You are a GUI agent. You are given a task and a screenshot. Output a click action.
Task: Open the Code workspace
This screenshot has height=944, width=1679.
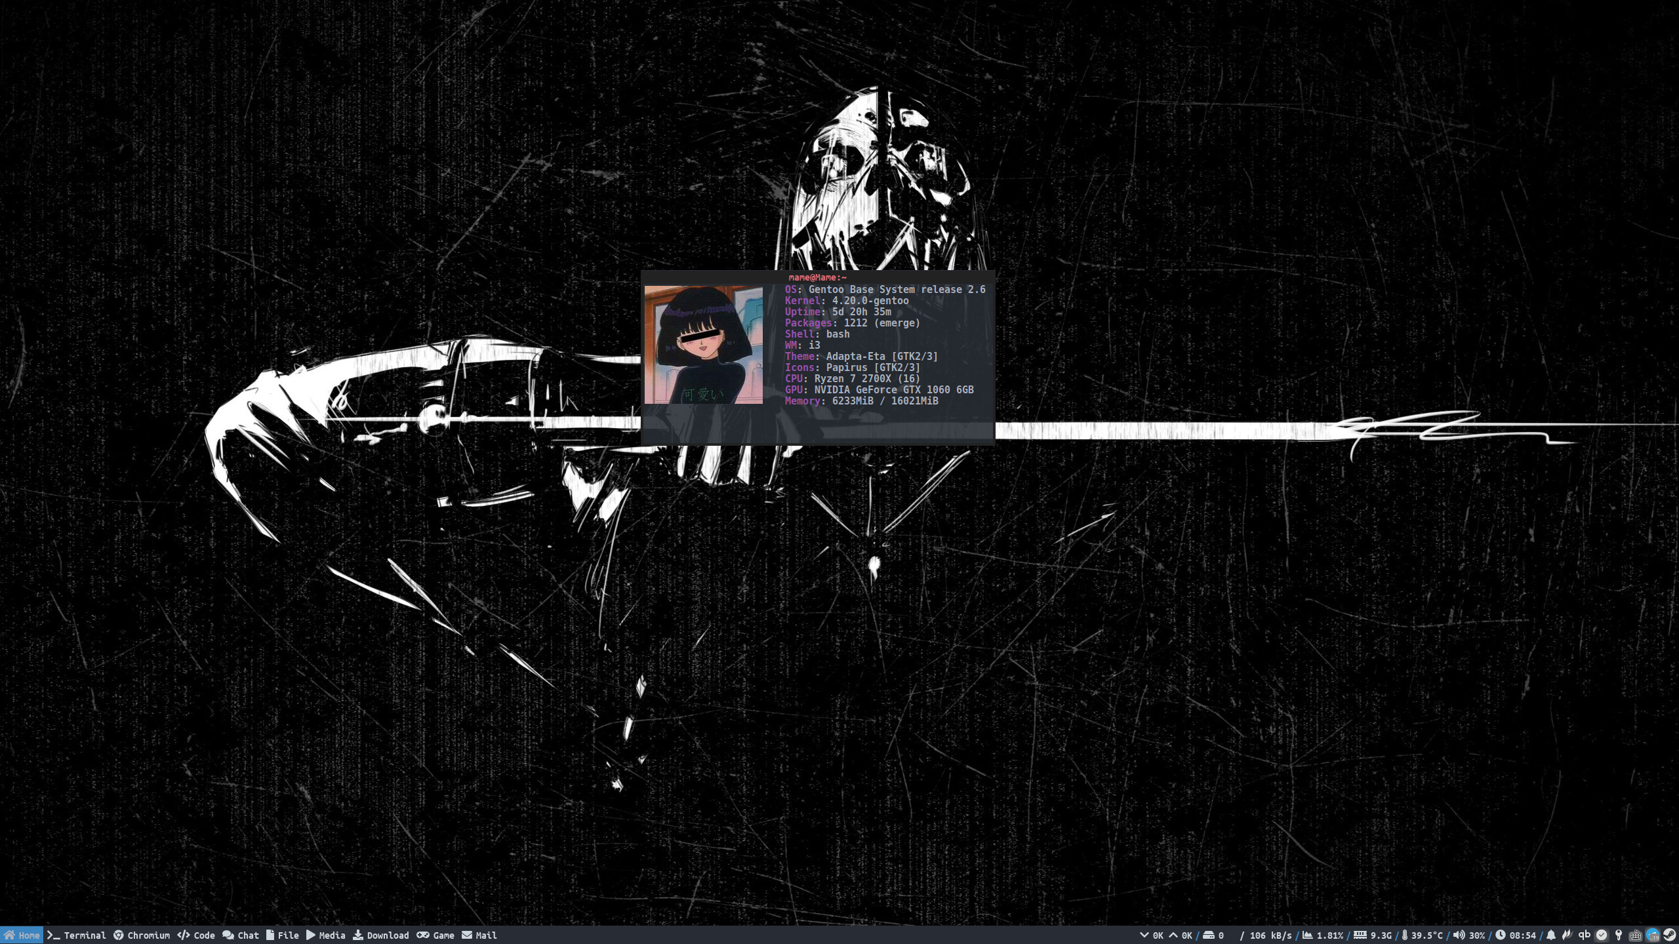[x=196, y=935]
